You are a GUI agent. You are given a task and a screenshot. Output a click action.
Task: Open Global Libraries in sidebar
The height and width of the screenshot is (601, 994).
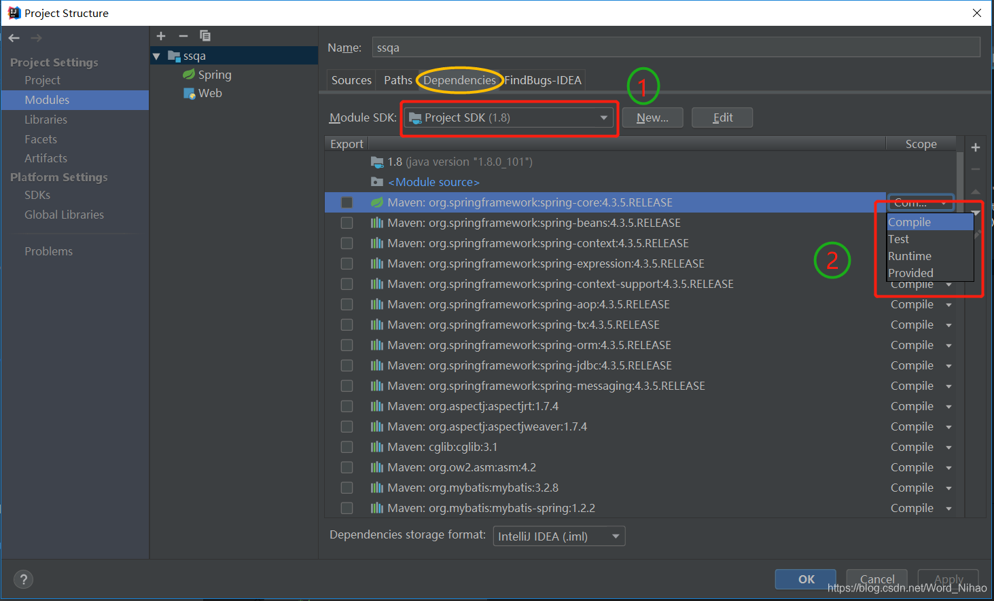[x=64, y=215]
